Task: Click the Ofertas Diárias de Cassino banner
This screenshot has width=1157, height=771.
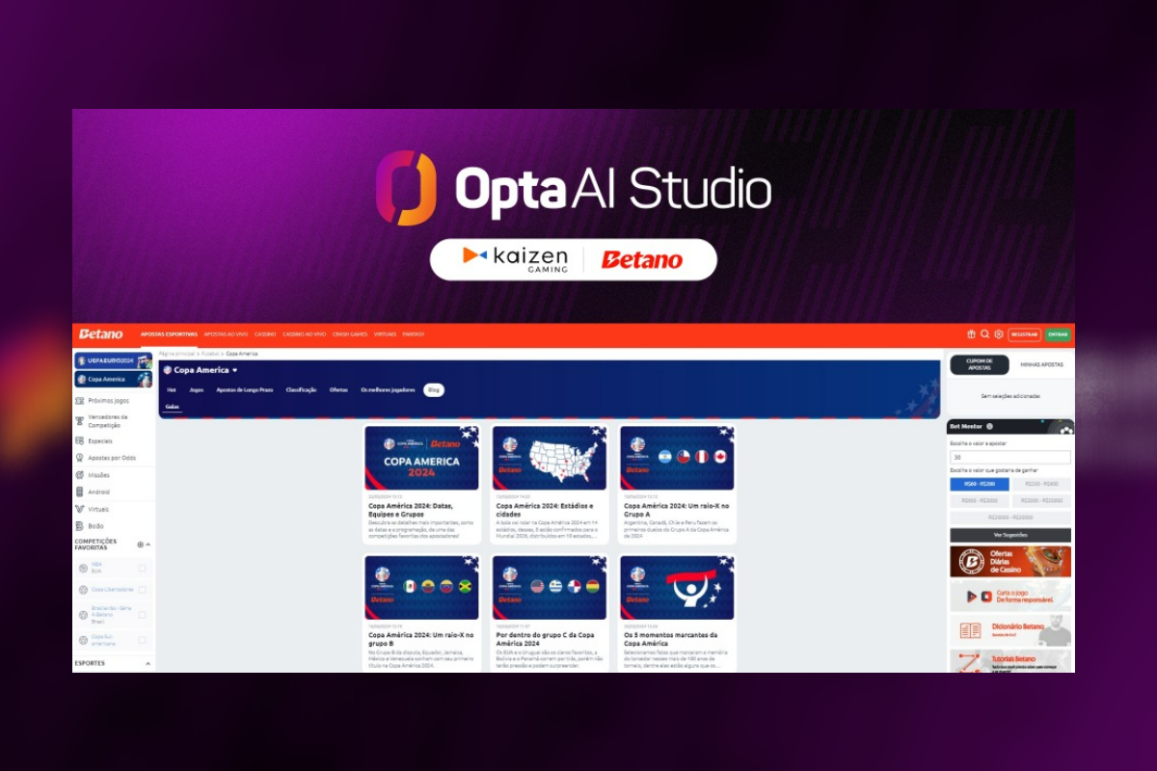Action: coord(1010,562)
